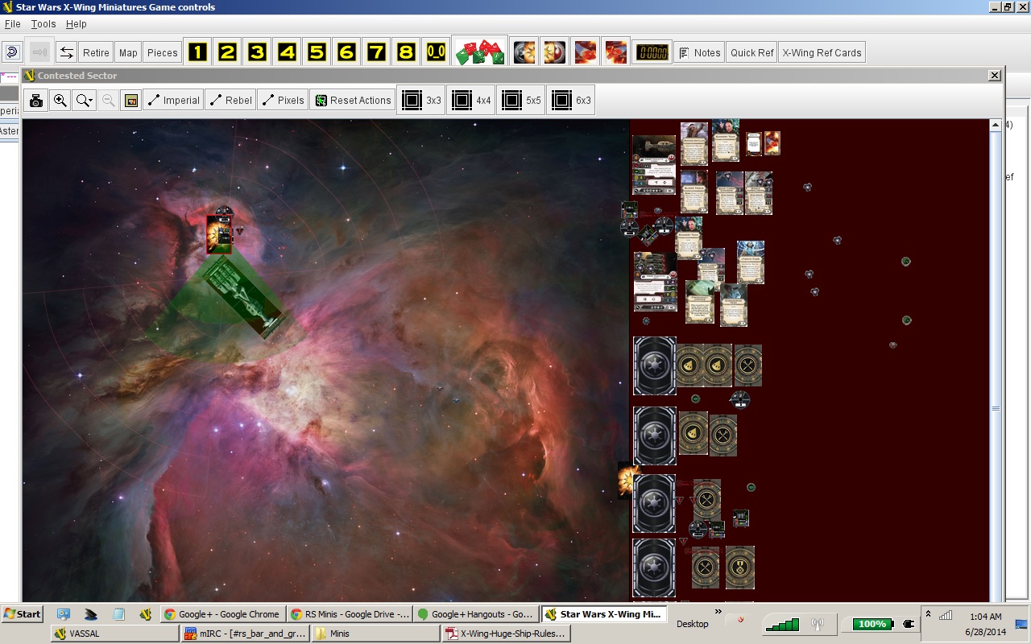Click the undo arrow icon
Screen dimensions: 1031x644
tap(12, 52)
